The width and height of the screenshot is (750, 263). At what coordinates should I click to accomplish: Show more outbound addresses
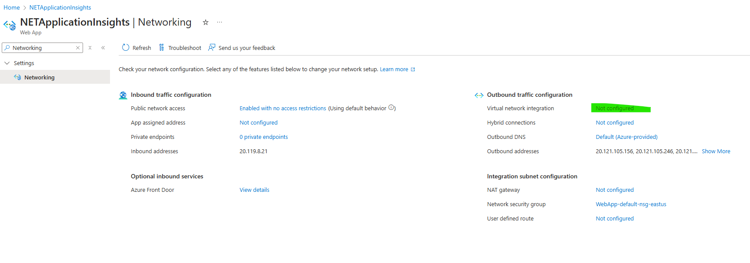point(716,151)
